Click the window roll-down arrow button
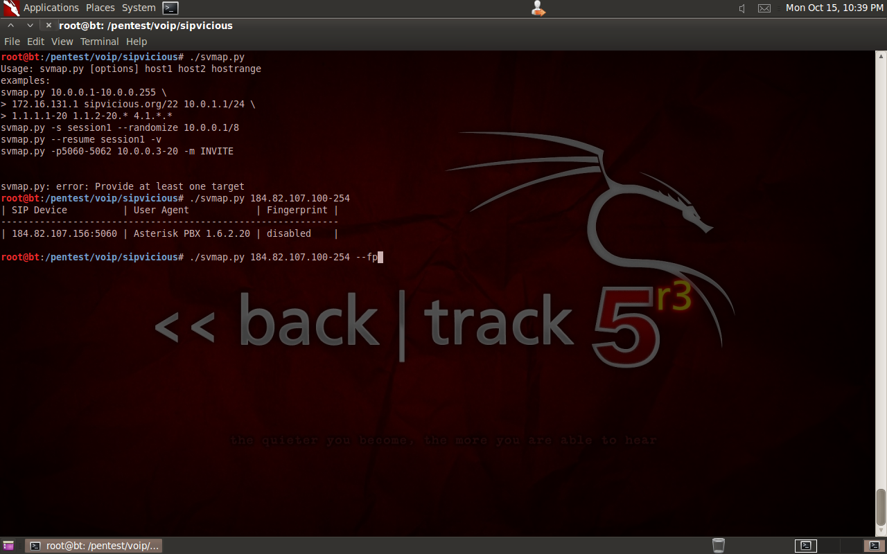 30,26
